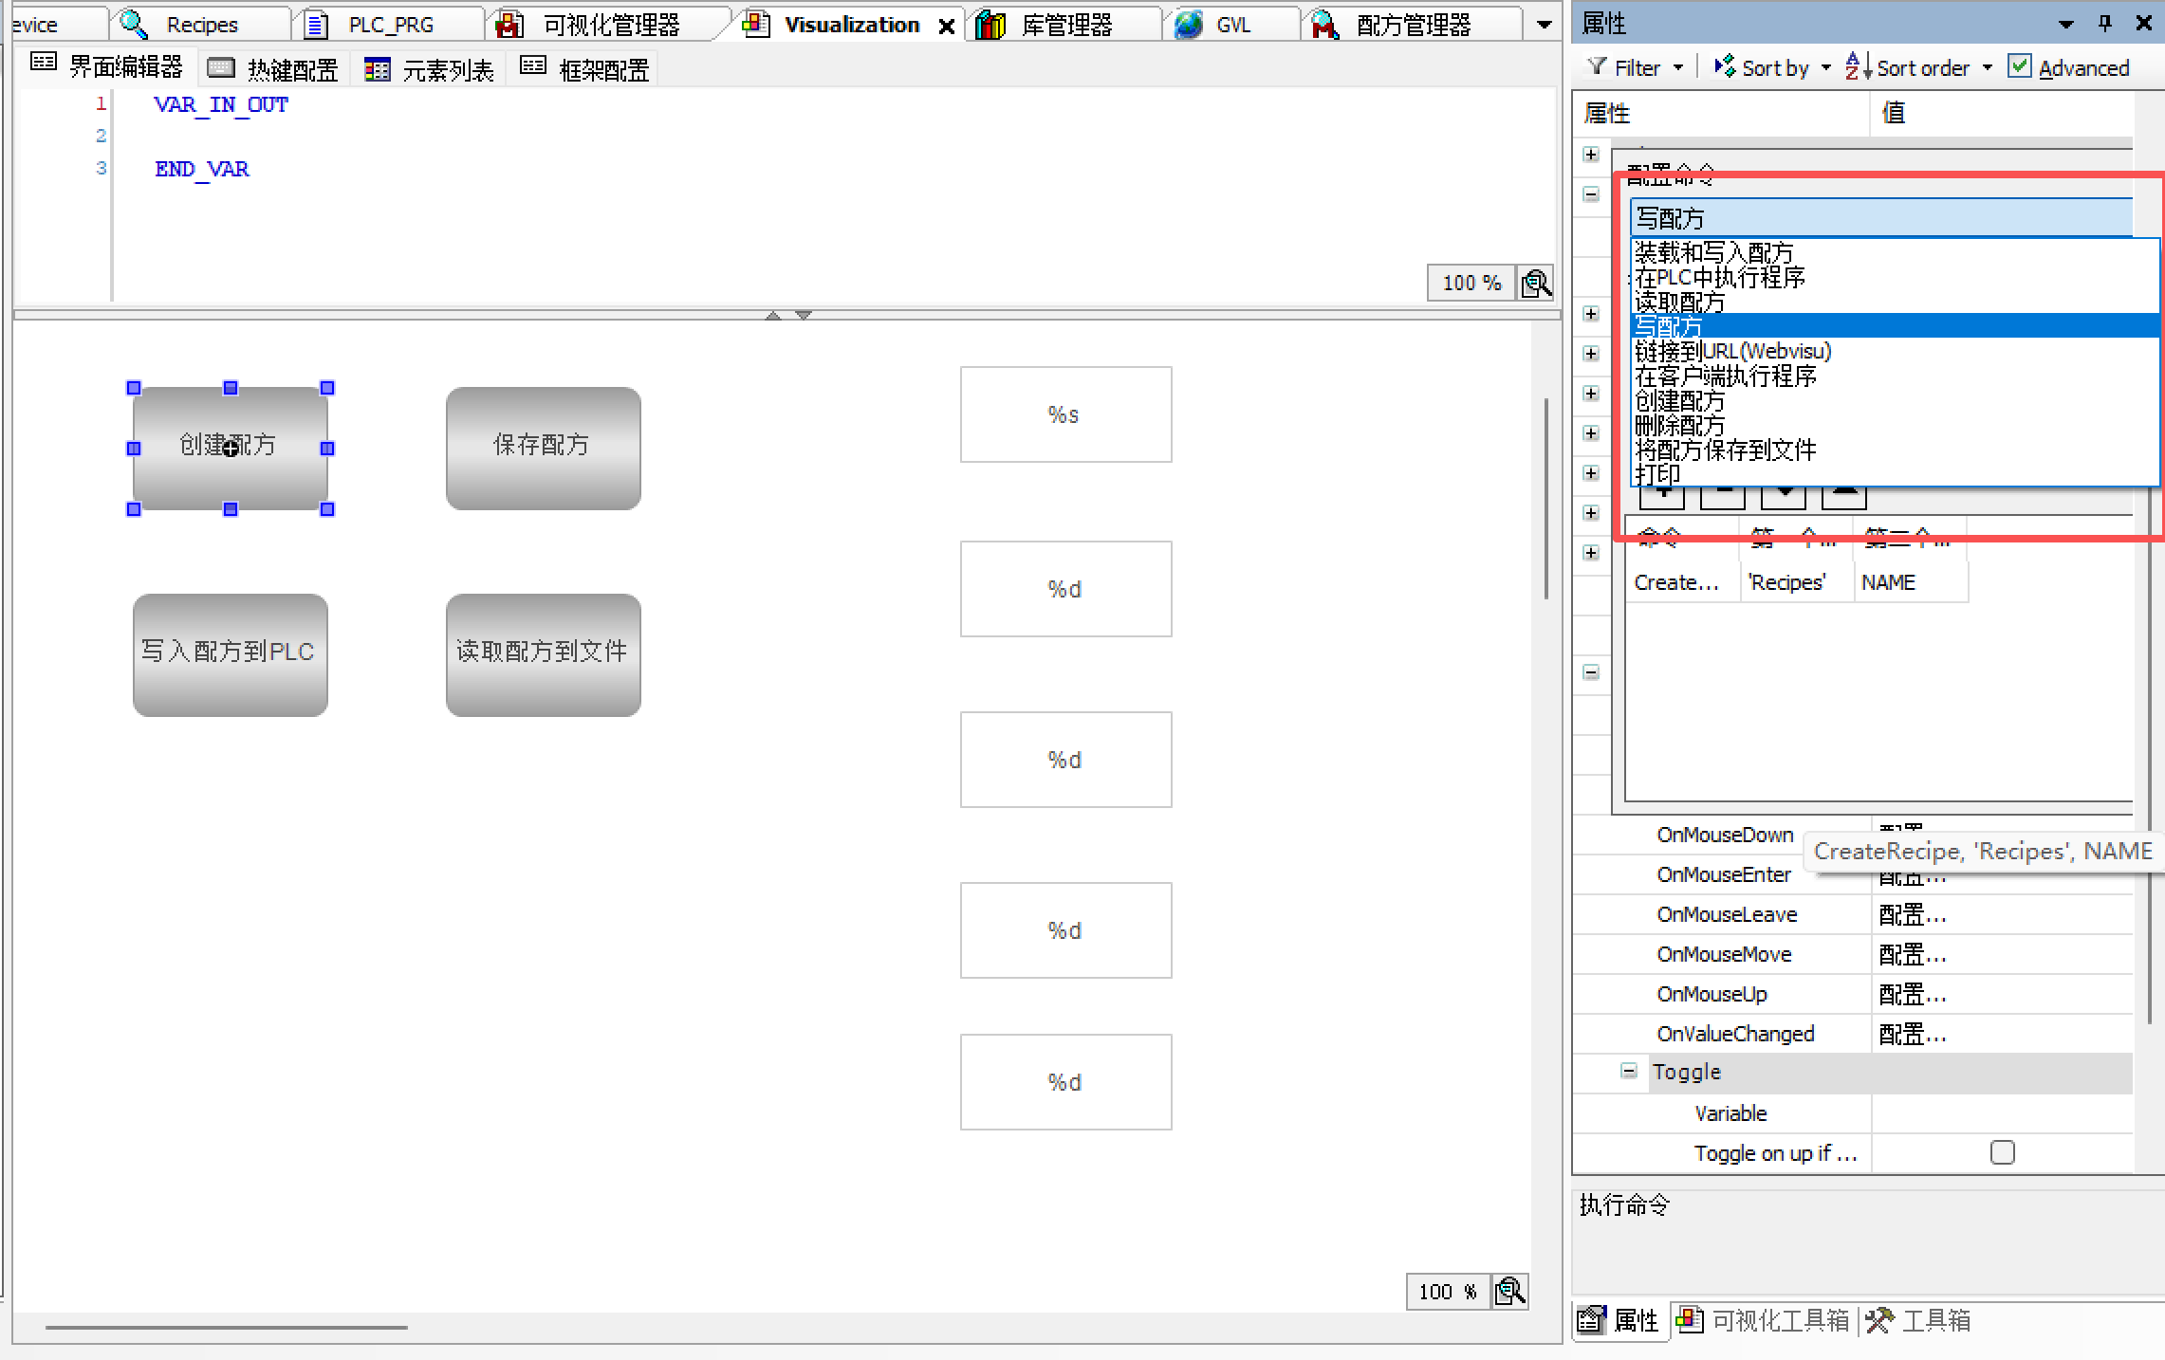This screenshot has height=1360, width=2165.
Task: Click the zoom magnifier icon below the visualization canvas
Action: click(x=1509, y=1292)
